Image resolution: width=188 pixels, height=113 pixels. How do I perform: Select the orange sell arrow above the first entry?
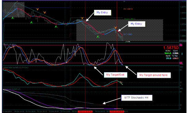point(82,18)
